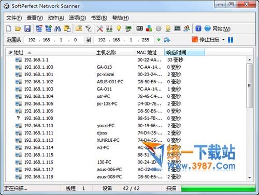Open the stop scan dropdown arrow
This screenshot has height=195, width=259.
[223, 40]
